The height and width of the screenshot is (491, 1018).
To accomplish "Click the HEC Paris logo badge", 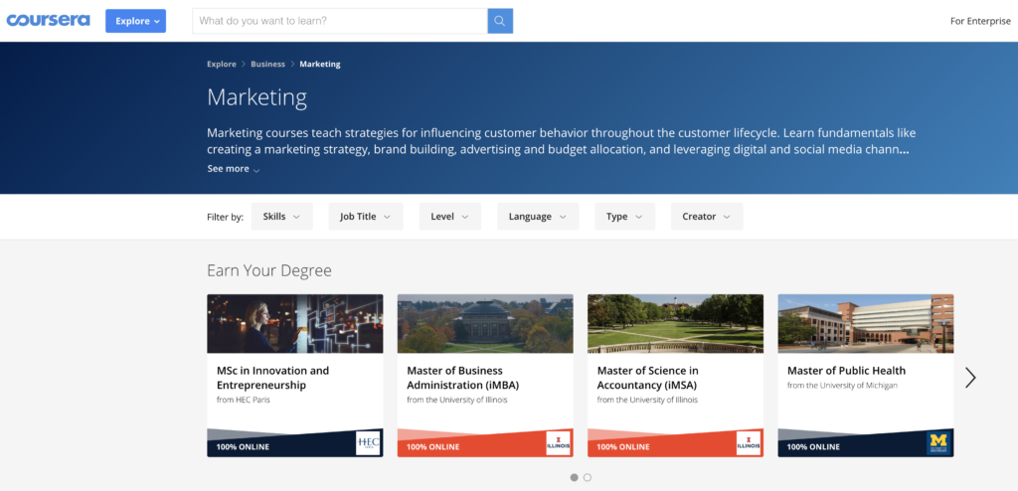I will click(368, 443).
